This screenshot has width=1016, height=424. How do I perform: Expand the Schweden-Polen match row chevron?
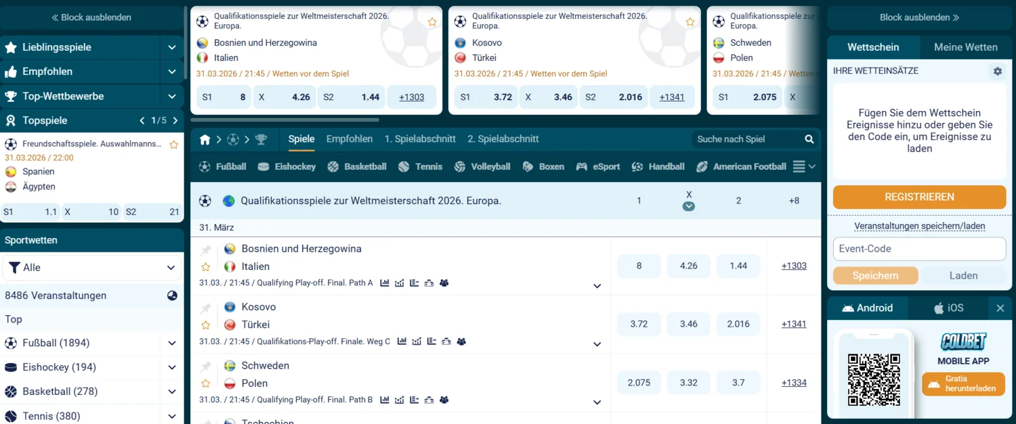point(597,402)
